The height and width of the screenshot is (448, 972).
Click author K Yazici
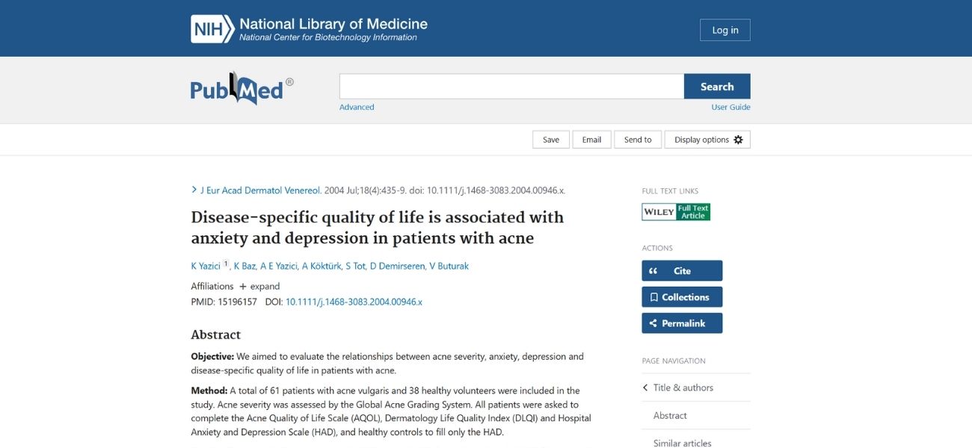tap(207, 265)
